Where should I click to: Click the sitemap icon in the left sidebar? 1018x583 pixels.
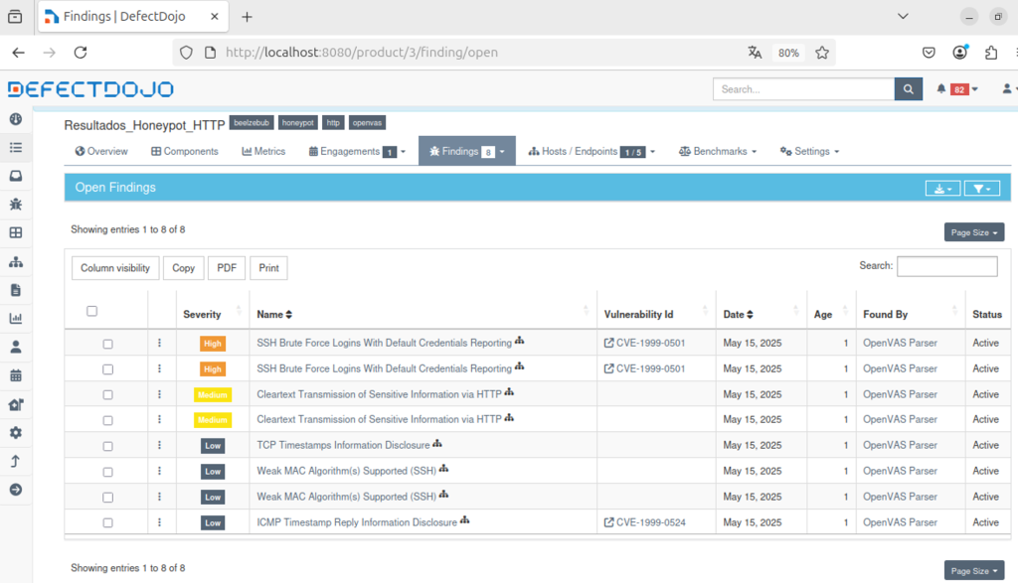(15, 262)
